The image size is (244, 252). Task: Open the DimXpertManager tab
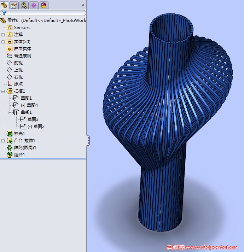[x=34, y=5]
